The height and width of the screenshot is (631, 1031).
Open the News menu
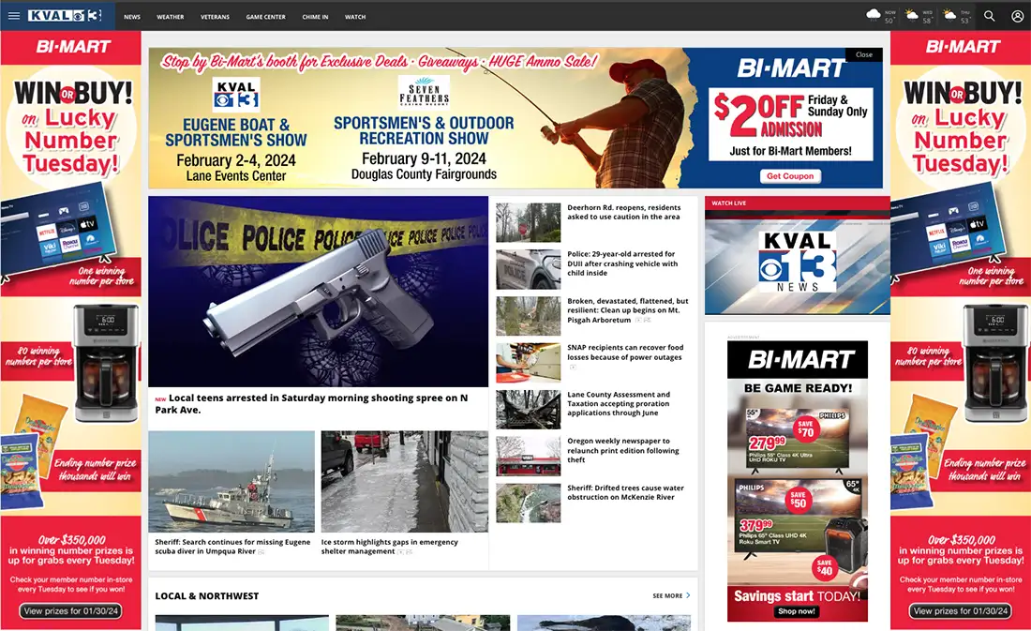pyautogui.click(x=132, y=17)
